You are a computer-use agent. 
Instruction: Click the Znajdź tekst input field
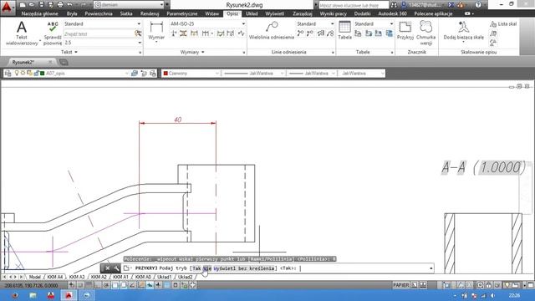pos(99,33)
